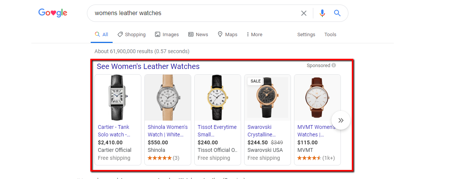The width and height of the screenshot is (455, 179).
Task: Advance the product carousel with the arrow button
Action: pyautogui.click(x=341, y=120)
